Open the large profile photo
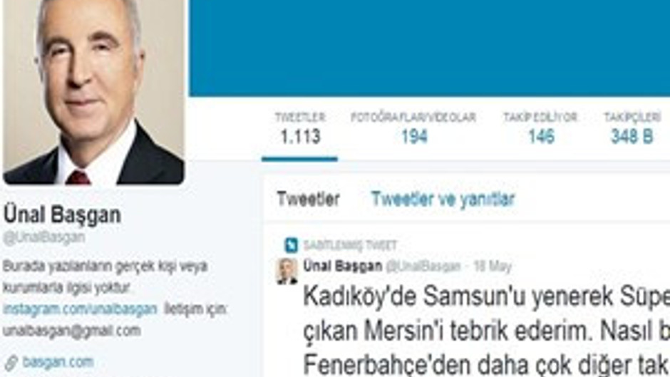670x377 pixels. coord(93,92)
